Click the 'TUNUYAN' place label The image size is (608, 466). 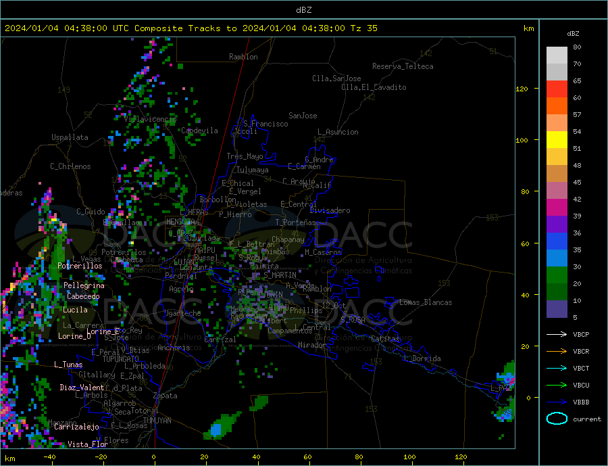[x=157, y=421]
